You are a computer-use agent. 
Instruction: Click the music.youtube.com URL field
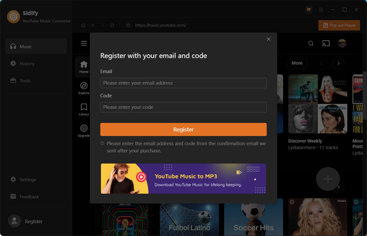click(x=161, y=25)
